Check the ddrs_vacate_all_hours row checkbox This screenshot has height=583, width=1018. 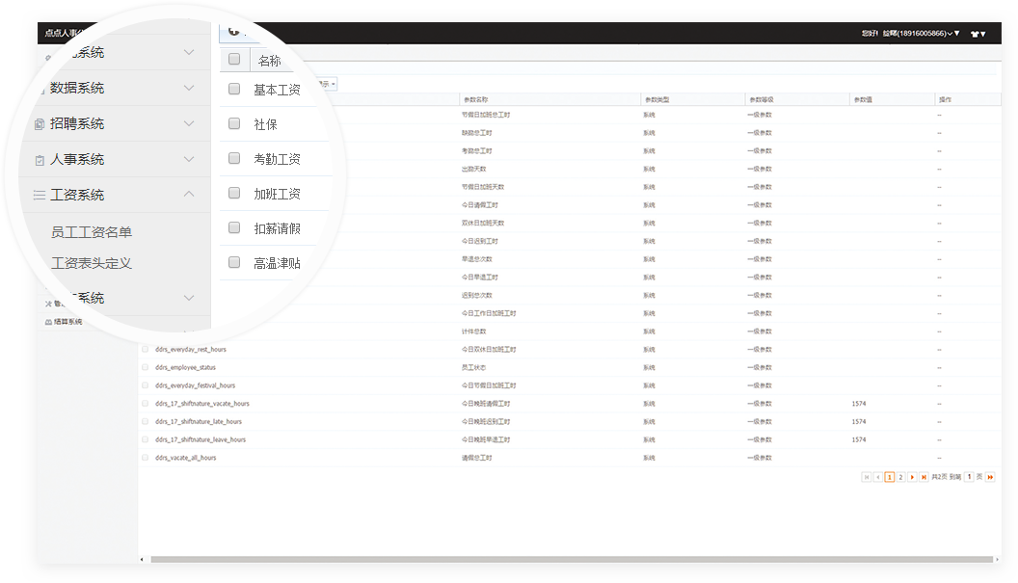[x=146, y=458]
